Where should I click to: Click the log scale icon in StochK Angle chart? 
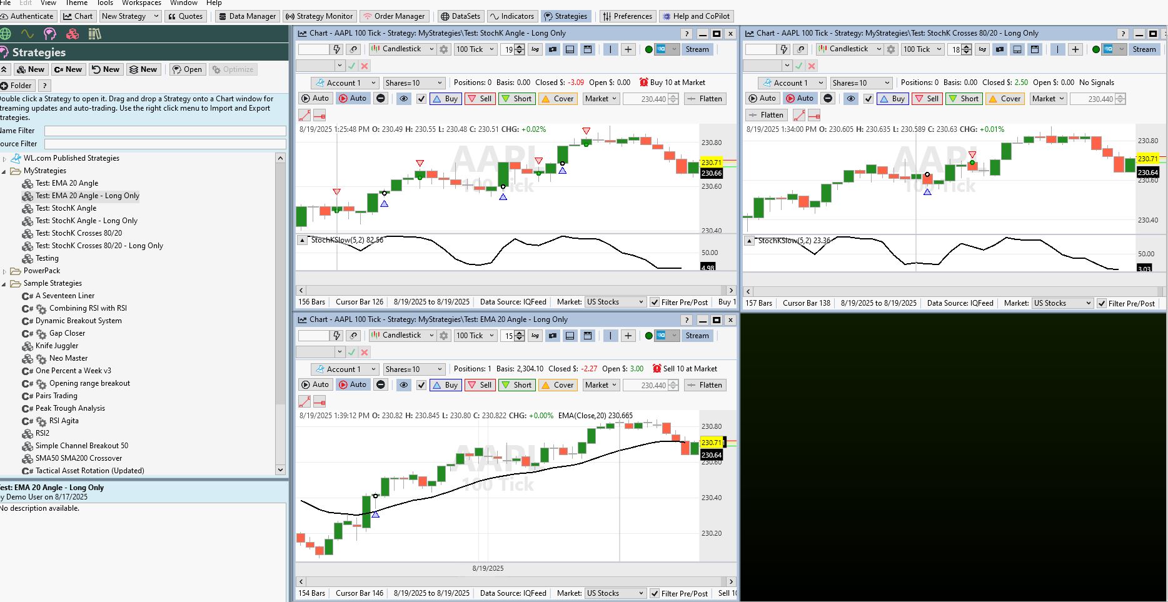click(535, 49)
